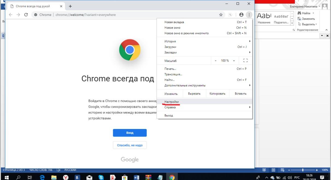
Task: Click Спасибо, не надо button
Action: [130, 145]
